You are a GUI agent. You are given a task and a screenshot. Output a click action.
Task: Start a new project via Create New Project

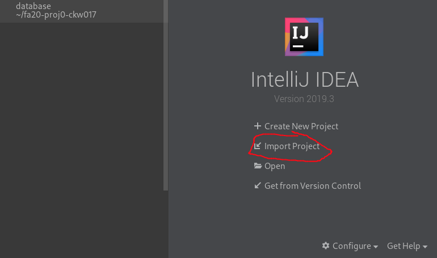coord(301,126)
